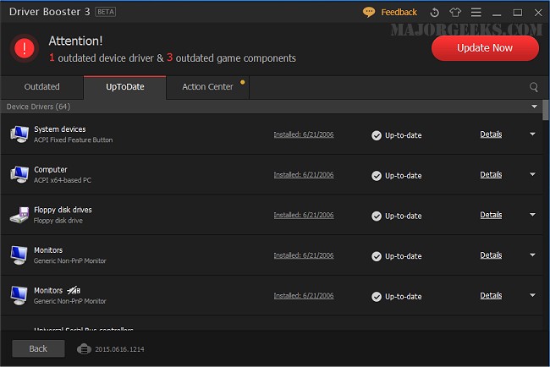Click Installed: 6/21/2006 for Computer row
Image resolution: width=550 pixels, height=367 pixels.
[304, 175]
